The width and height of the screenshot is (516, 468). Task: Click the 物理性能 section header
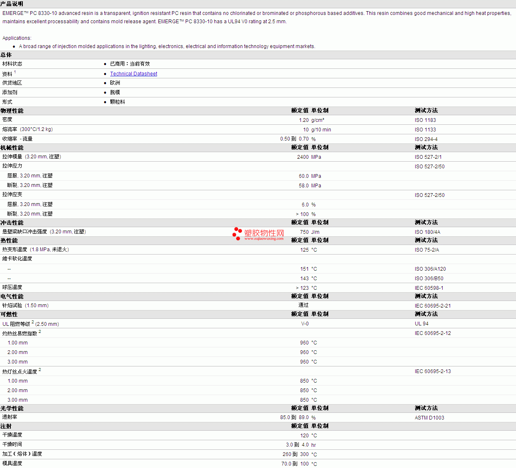pyautogui.click(x=12, y=111)
